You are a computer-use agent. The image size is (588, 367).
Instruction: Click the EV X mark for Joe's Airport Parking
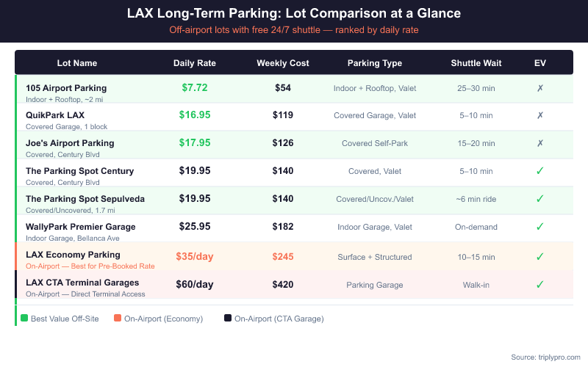coord(539,143)
